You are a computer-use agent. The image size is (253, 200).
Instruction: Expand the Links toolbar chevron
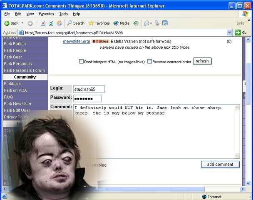click(249, 20)
